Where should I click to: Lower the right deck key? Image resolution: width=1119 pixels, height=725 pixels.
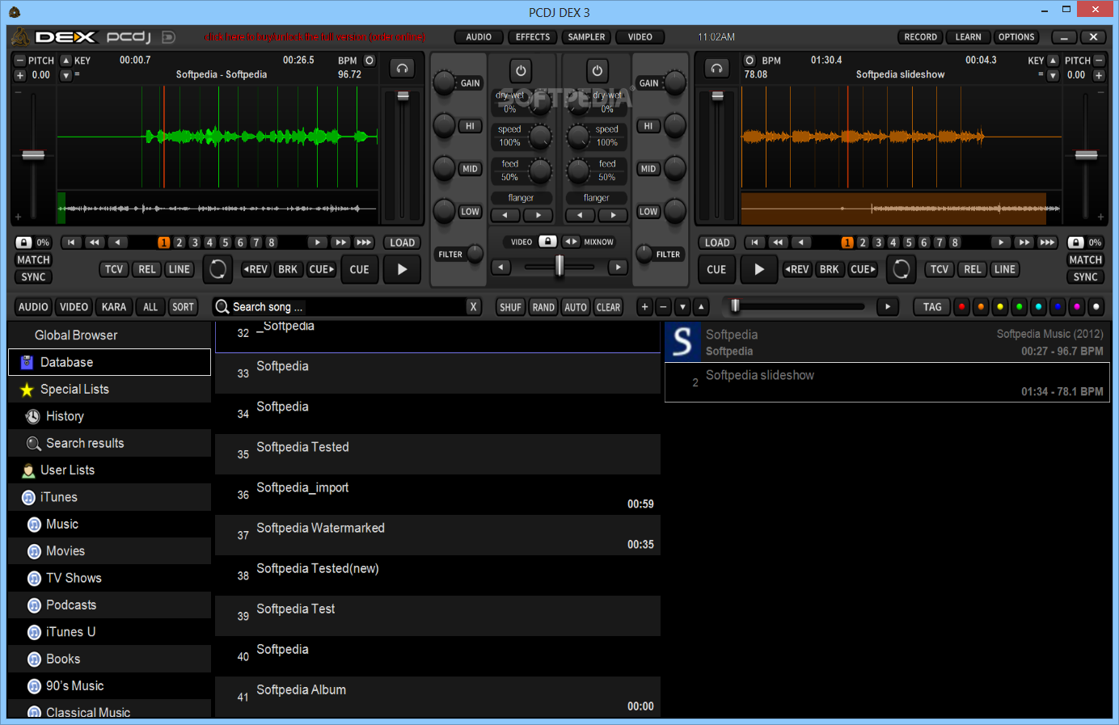[x=1053, y=75]
